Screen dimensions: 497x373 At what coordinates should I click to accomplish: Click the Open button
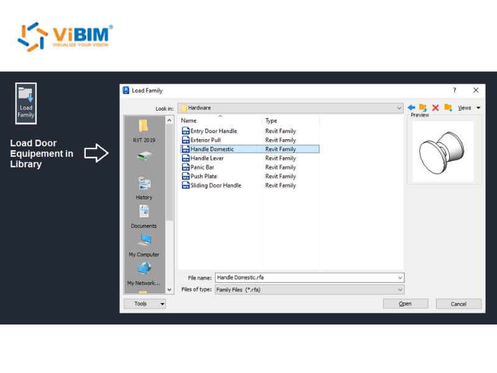(406, 304)
